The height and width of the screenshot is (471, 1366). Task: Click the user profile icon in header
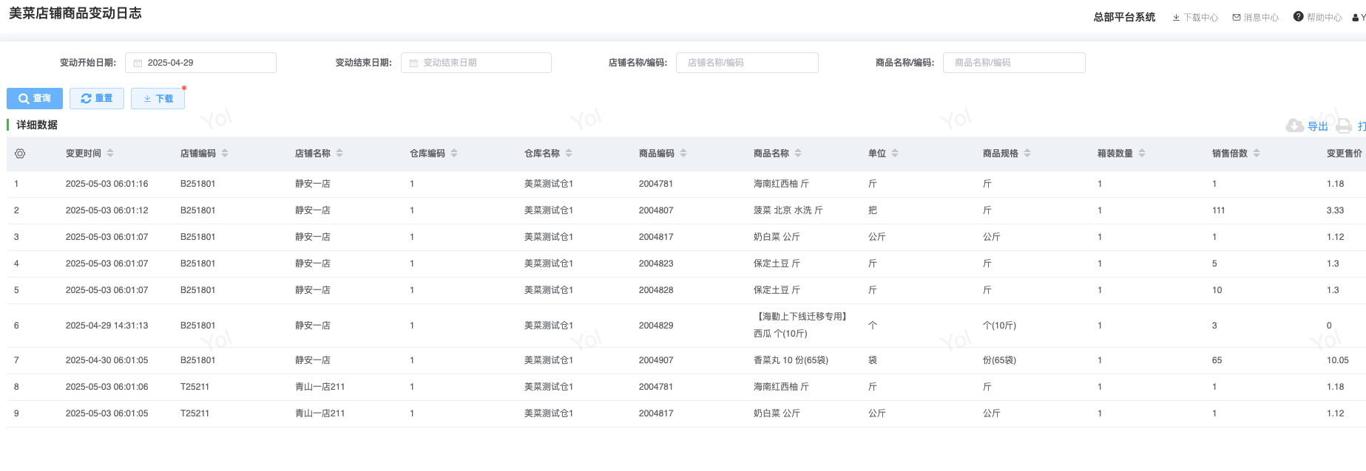(x=1356, y=18)
